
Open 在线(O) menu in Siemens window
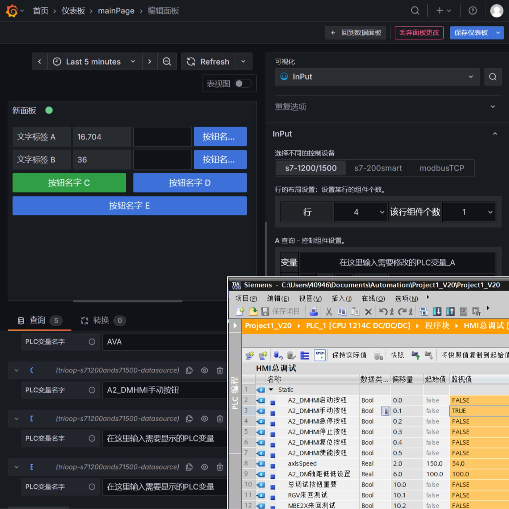(x=373, y=298)
